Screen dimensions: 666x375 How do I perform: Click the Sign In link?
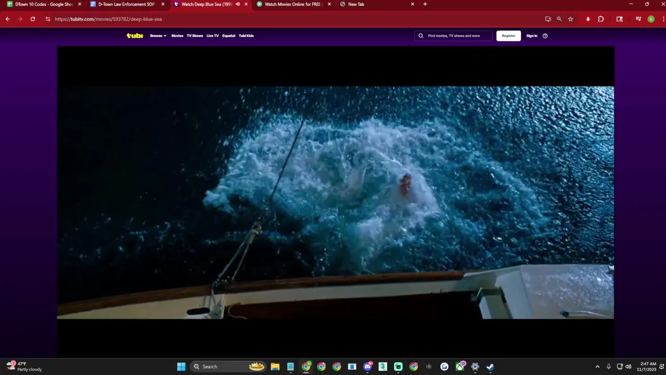(532, 36)
